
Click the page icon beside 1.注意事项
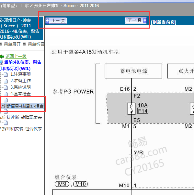tap(6, 75)
